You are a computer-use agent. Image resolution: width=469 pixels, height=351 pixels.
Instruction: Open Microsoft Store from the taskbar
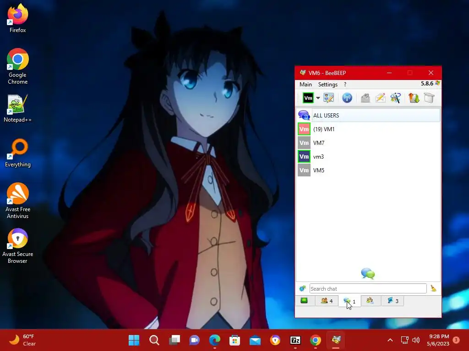(x=235, y=340)
